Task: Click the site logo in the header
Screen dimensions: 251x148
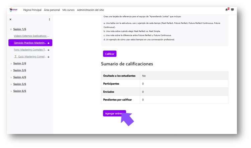Action: [13, 10]
